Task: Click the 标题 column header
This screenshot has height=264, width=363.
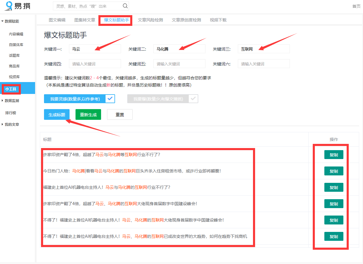Action: click(47, 139)
